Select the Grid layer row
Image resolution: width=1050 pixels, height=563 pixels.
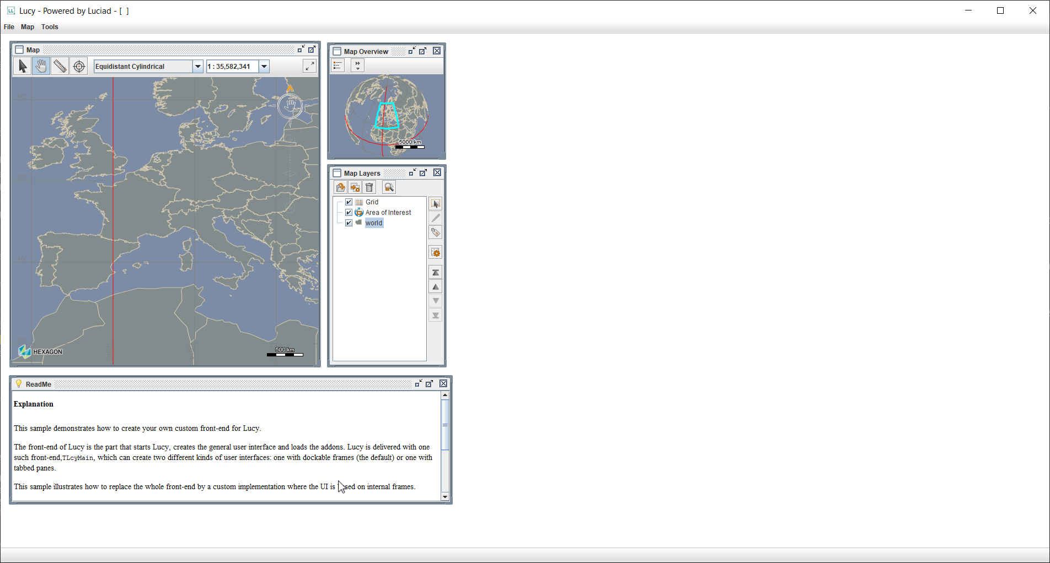[x=372, y=202]
